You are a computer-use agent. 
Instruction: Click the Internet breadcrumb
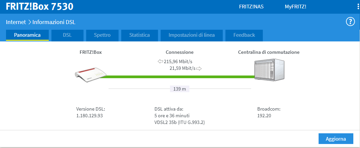click(16, 22)
